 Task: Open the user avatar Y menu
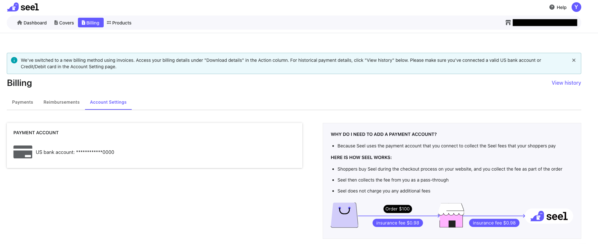(x=576, y=7)
